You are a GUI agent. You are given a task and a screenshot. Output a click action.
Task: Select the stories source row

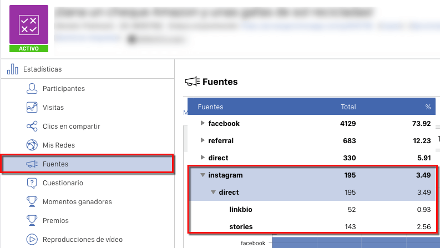(x=241, y=227)
